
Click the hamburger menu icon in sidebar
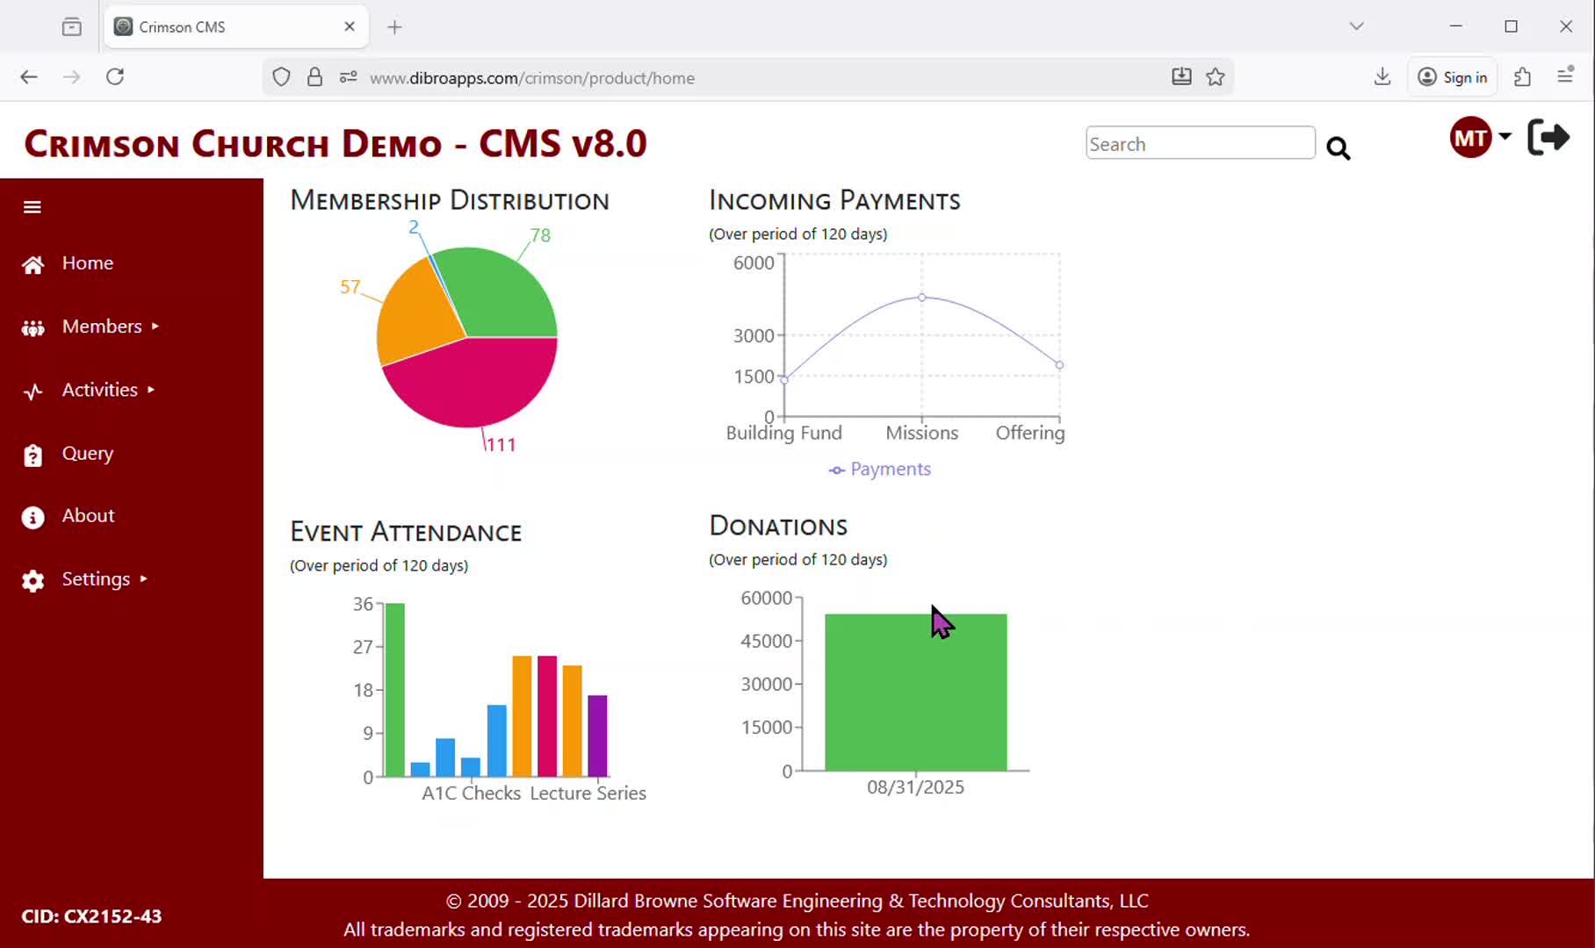32,207
